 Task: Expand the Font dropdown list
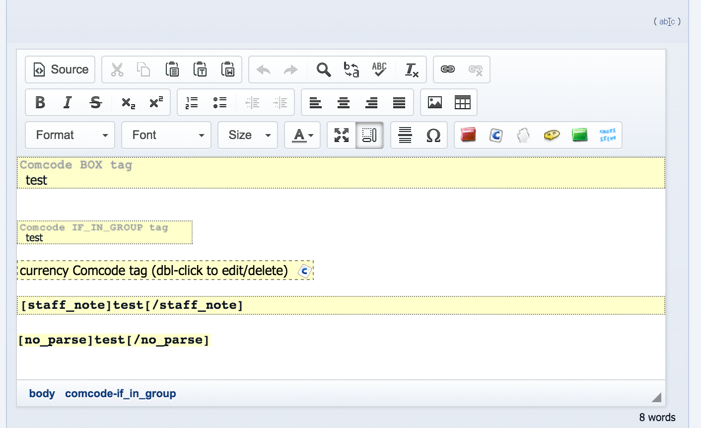click(166, 135)
